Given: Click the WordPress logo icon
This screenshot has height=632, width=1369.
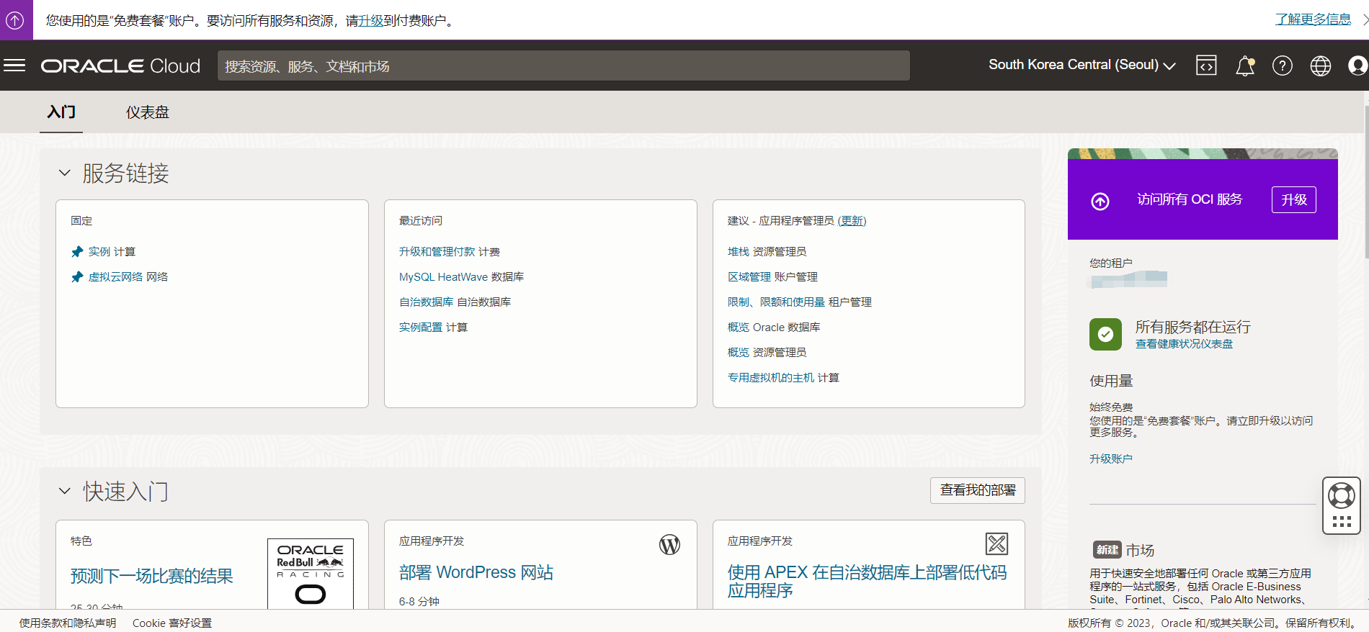Looking at the screenshot, I should point(670,545).
